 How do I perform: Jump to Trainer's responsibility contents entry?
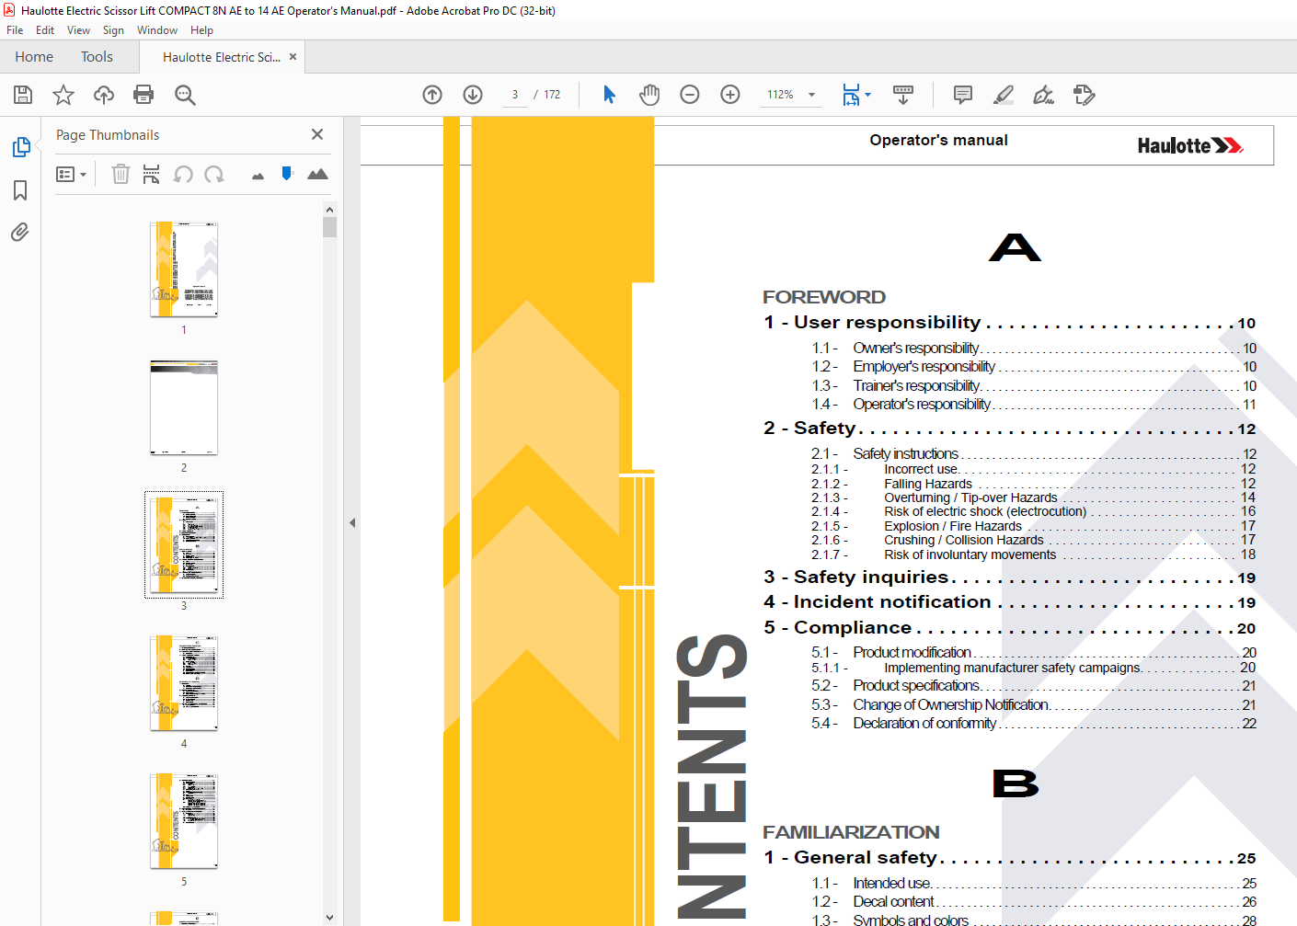[x=1034, y=385]
